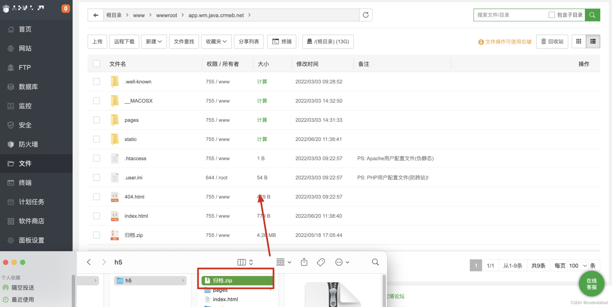Screen dimensions: 612x307
Task: Open the 新建 dropdown
Action: click(x=154, y=42)
